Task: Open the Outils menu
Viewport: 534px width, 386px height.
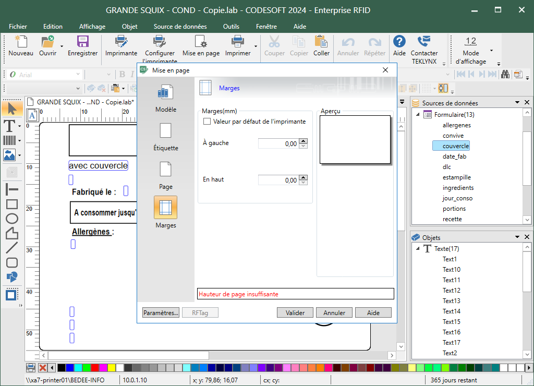Action: (x=231, y=27)
